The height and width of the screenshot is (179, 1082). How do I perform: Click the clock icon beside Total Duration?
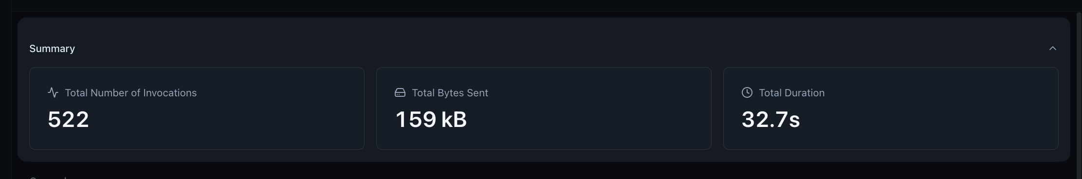coord(747,92)
